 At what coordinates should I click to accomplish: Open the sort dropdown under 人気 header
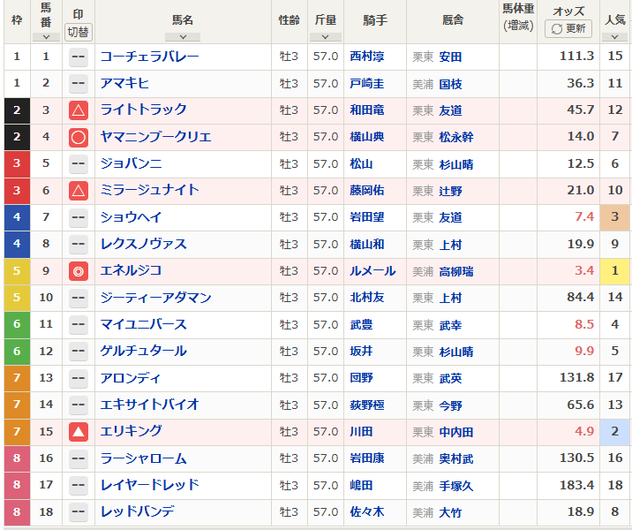614,36
